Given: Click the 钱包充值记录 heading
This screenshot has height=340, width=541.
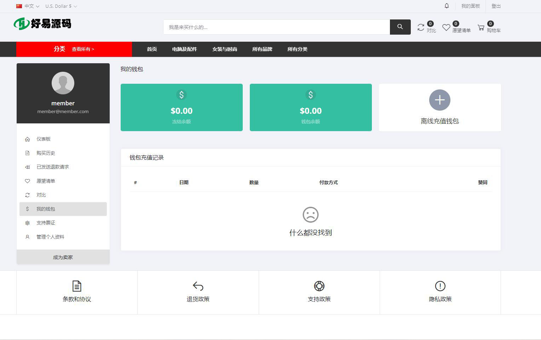Looking at the screenshot, I should point(146,158).
